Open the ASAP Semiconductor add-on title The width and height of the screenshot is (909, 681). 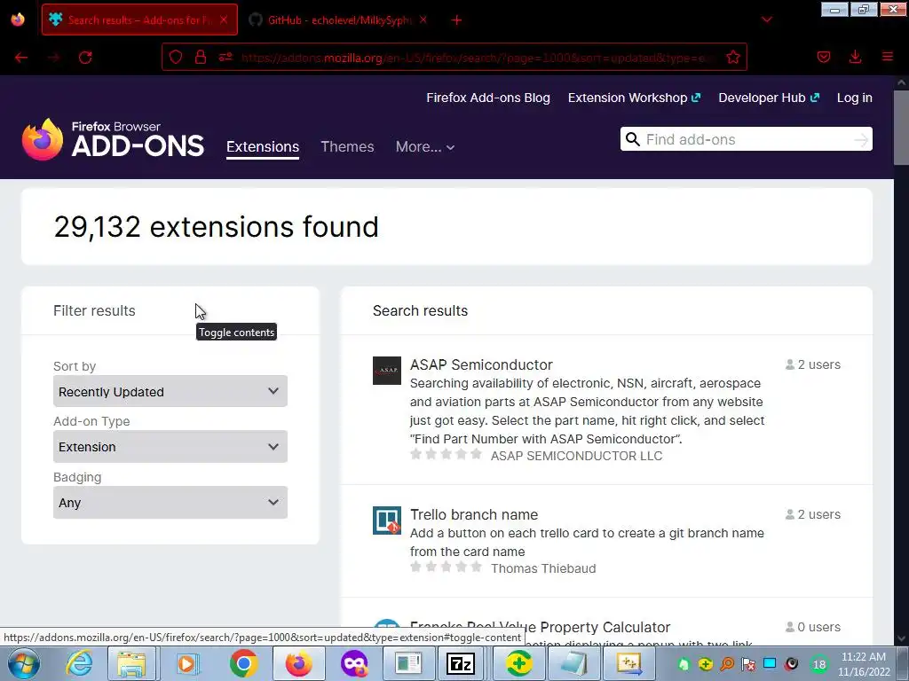point(481,364)
